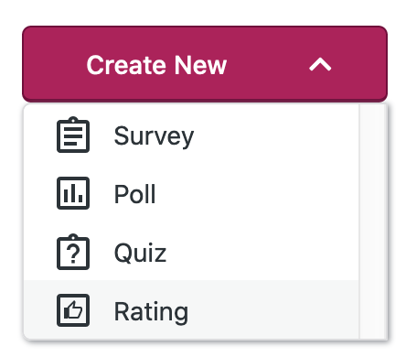Close the Create New dropdown via caret
Image resolution: width=406 pixels, height=357 pixels.
pyautogui.click(x=320, y=65)
